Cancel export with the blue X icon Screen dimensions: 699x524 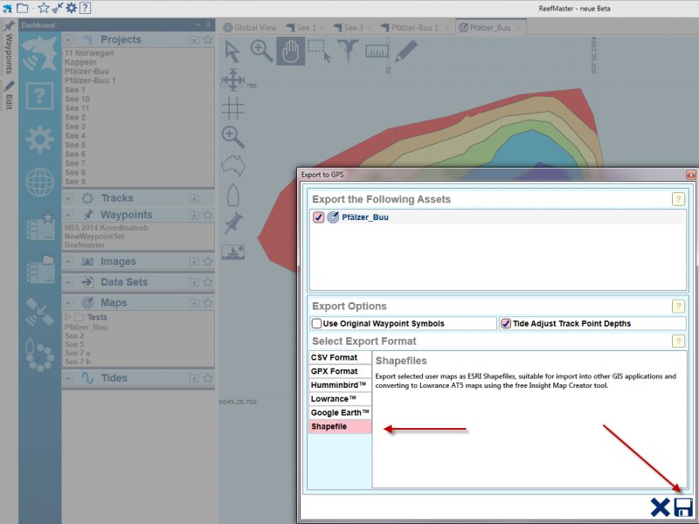pyautogui.click(x=661, y=507)
